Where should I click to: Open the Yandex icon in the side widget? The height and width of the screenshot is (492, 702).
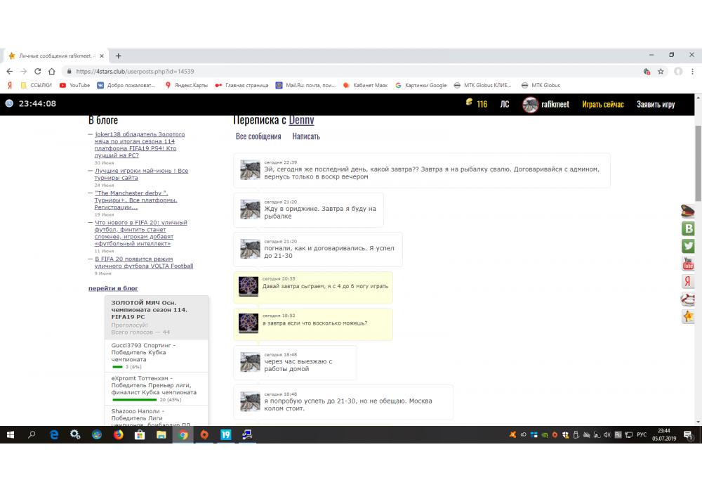point(688,281)
